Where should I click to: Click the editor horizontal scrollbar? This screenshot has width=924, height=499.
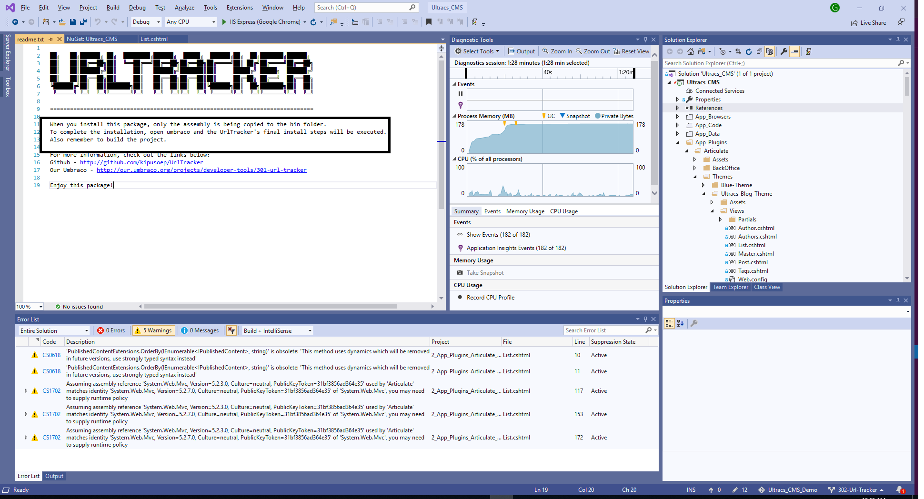click(270, 307)
